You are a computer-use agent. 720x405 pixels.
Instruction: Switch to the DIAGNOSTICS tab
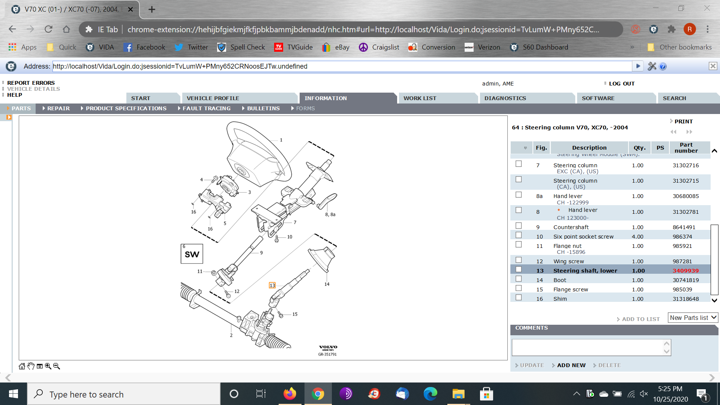(505, 98)
